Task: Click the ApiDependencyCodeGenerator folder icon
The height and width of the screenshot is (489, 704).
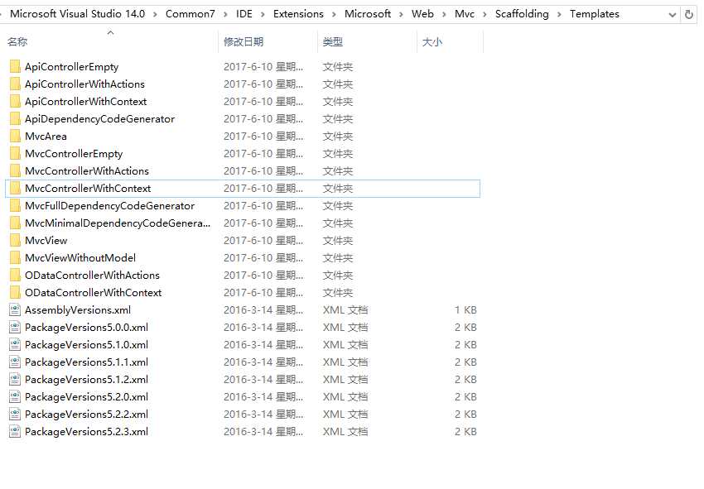Action: [15, 119]
